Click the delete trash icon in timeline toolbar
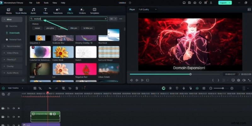 click(x=77, y=88)
